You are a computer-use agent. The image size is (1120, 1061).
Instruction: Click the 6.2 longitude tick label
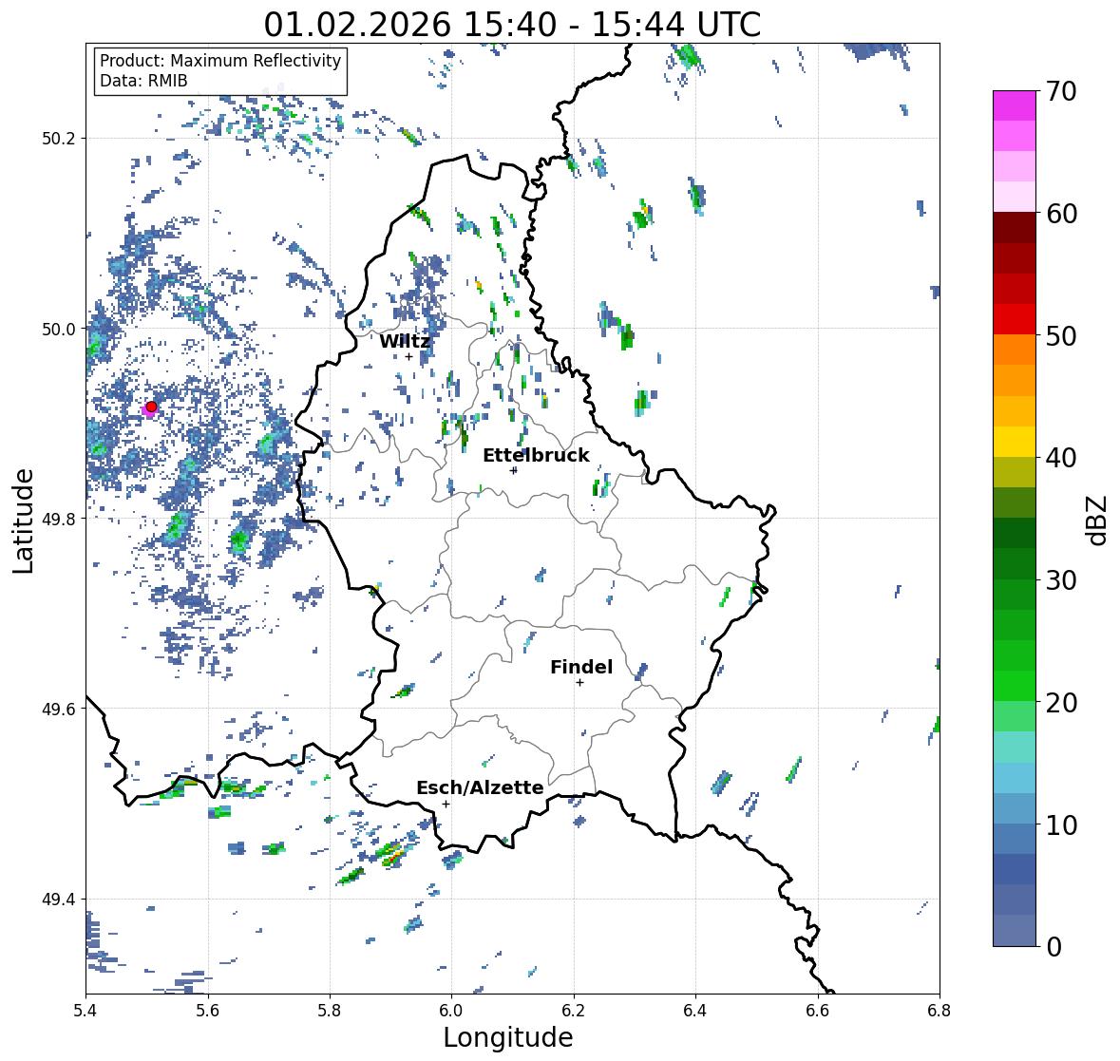coord(574,1011)
